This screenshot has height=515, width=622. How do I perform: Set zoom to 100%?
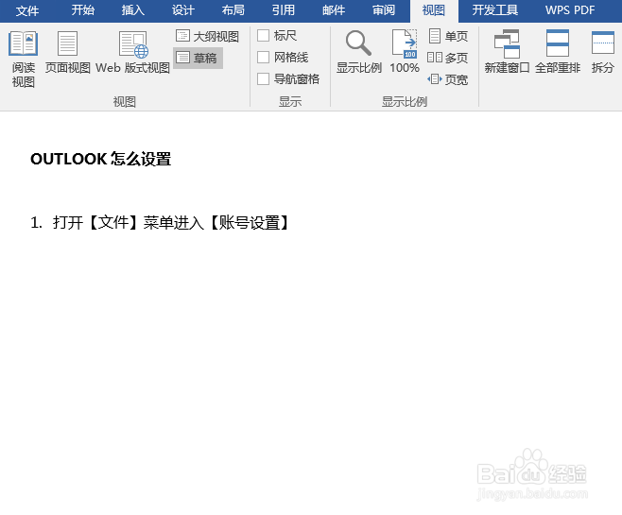405,52
